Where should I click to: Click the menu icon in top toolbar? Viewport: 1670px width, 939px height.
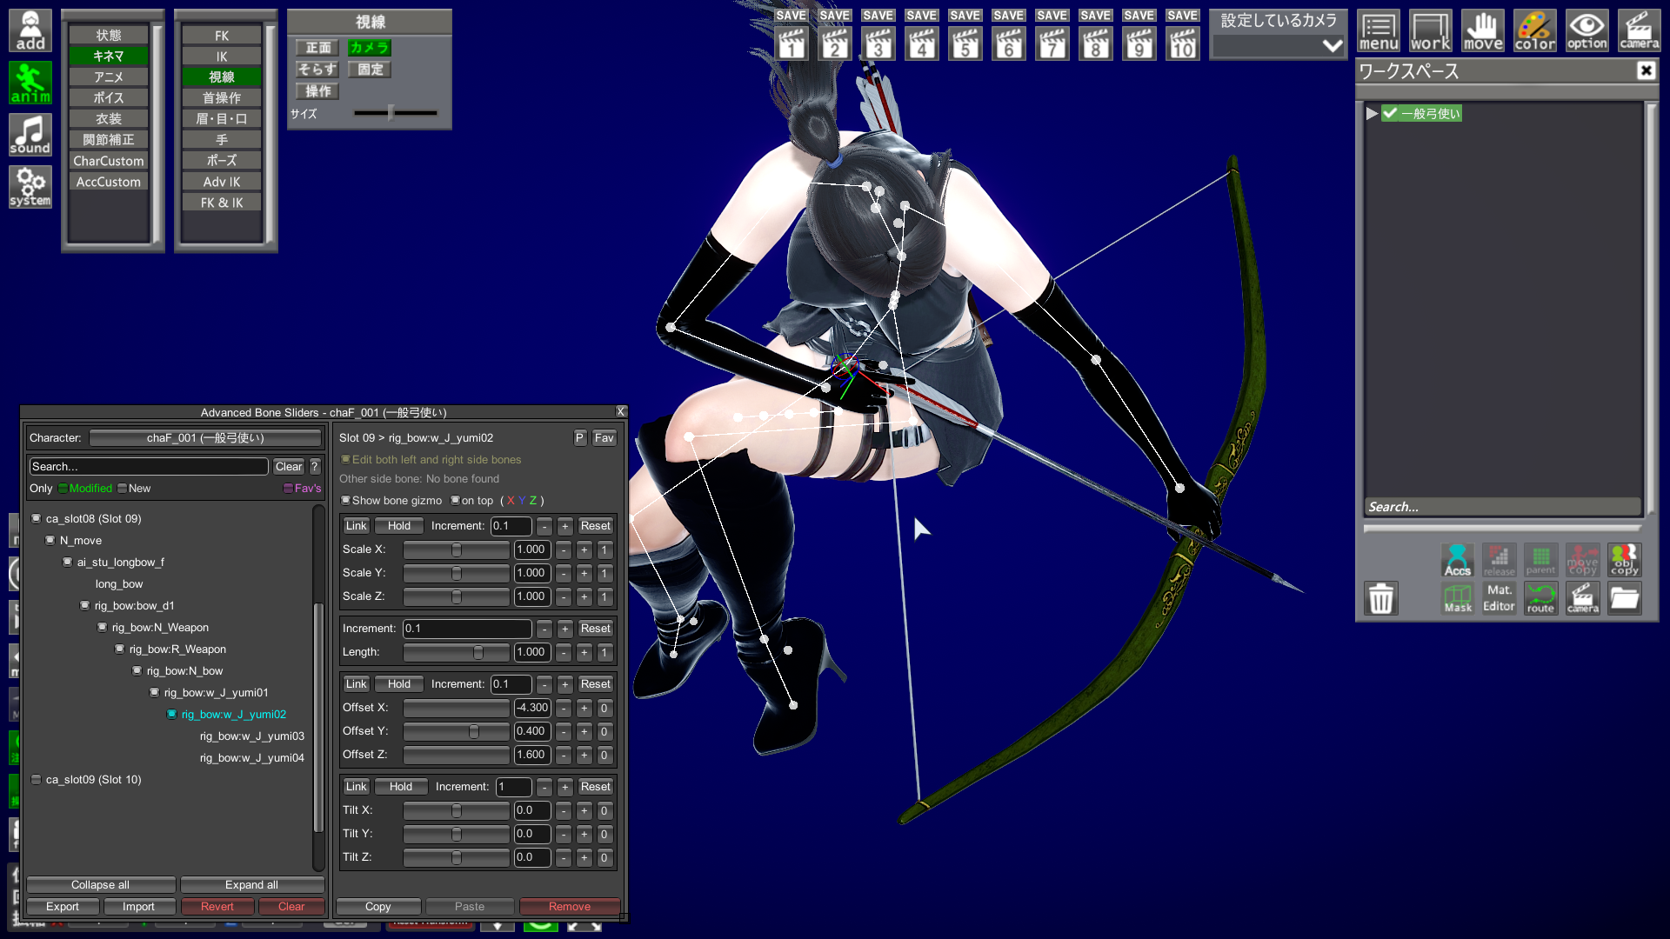coord(1379,31)
